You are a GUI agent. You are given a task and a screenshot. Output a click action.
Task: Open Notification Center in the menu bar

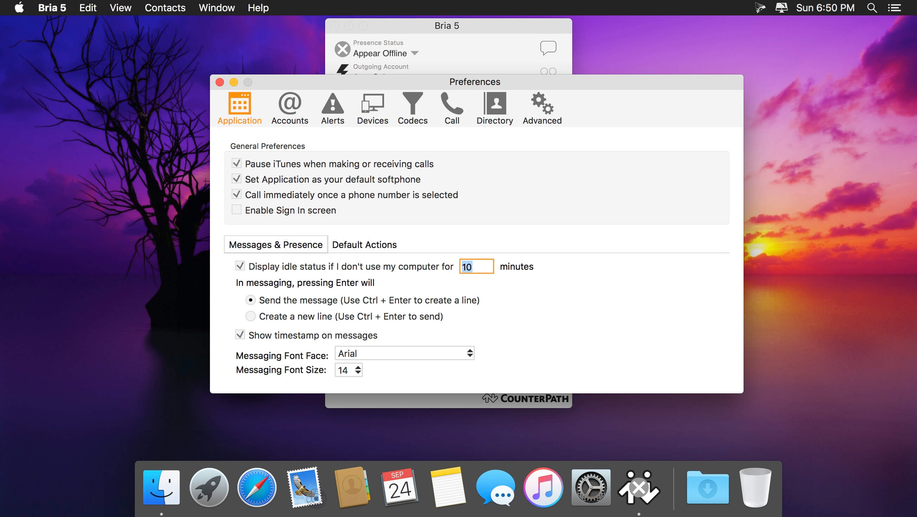click(x=894, y=7)
